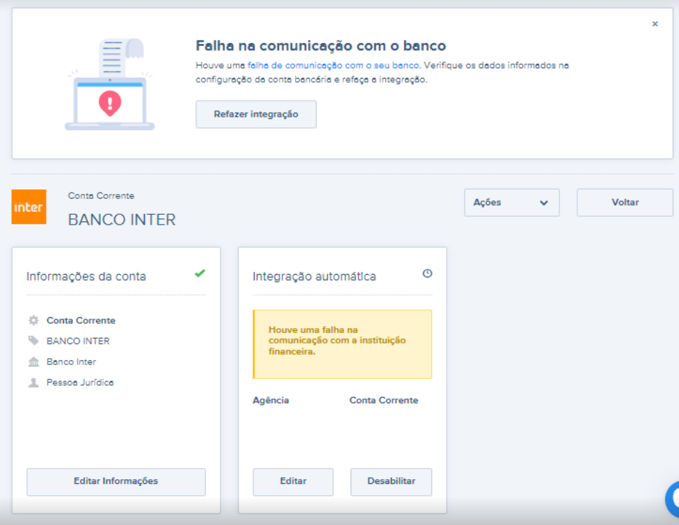The width and height of the screenshot is (679, 525).
Task: Click the yellow communication failure warning box
Action: [342, 344]
